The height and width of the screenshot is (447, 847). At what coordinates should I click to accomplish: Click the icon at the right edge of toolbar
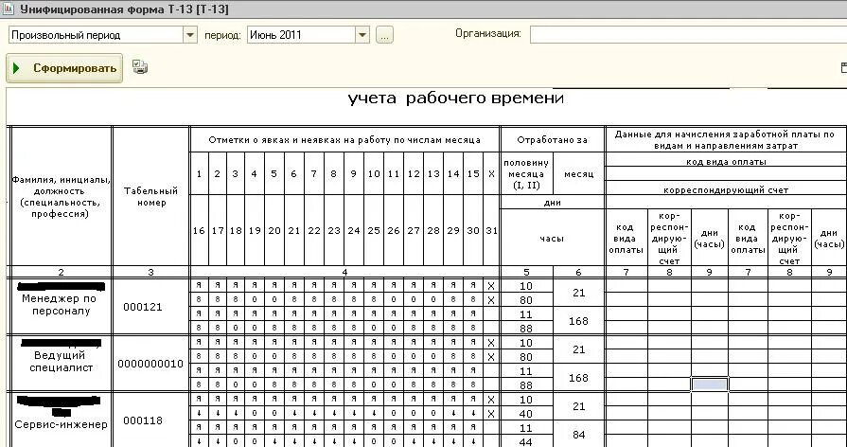pyautogui.click(x=844, y=67)
